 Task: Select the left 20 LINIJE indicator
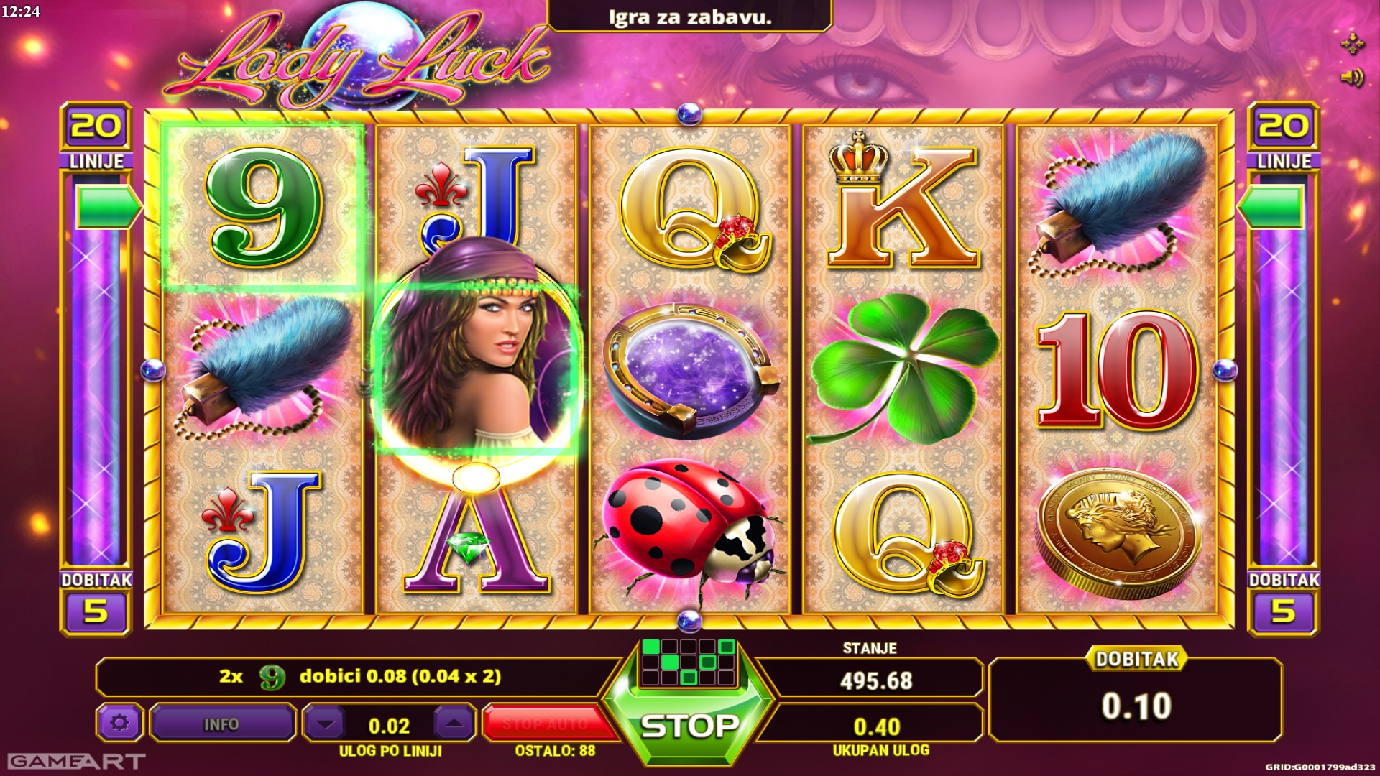(x=96, y=137)
